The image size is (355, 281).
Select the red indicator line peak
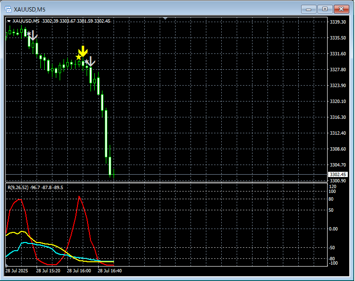(79, 196)
